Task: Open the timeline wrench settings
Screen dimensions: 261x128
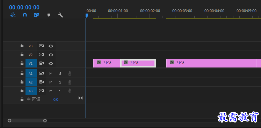Action: pyautogui.click(x=60, y=15)
